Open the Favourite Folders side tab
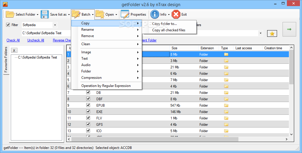Screen dimensions: 302x153 (x=6, y=60)
